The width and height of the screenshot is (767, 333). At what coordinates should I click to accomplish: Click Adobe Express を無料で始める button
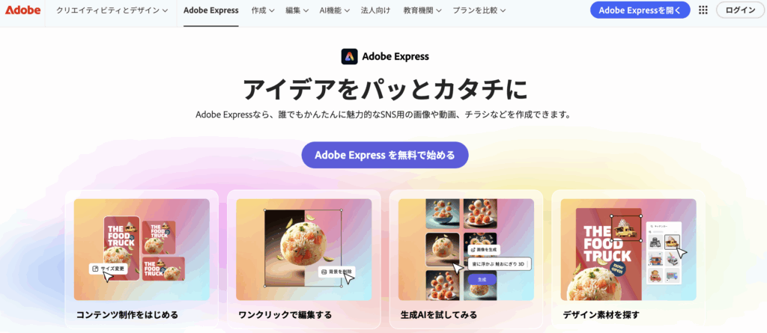385,155
